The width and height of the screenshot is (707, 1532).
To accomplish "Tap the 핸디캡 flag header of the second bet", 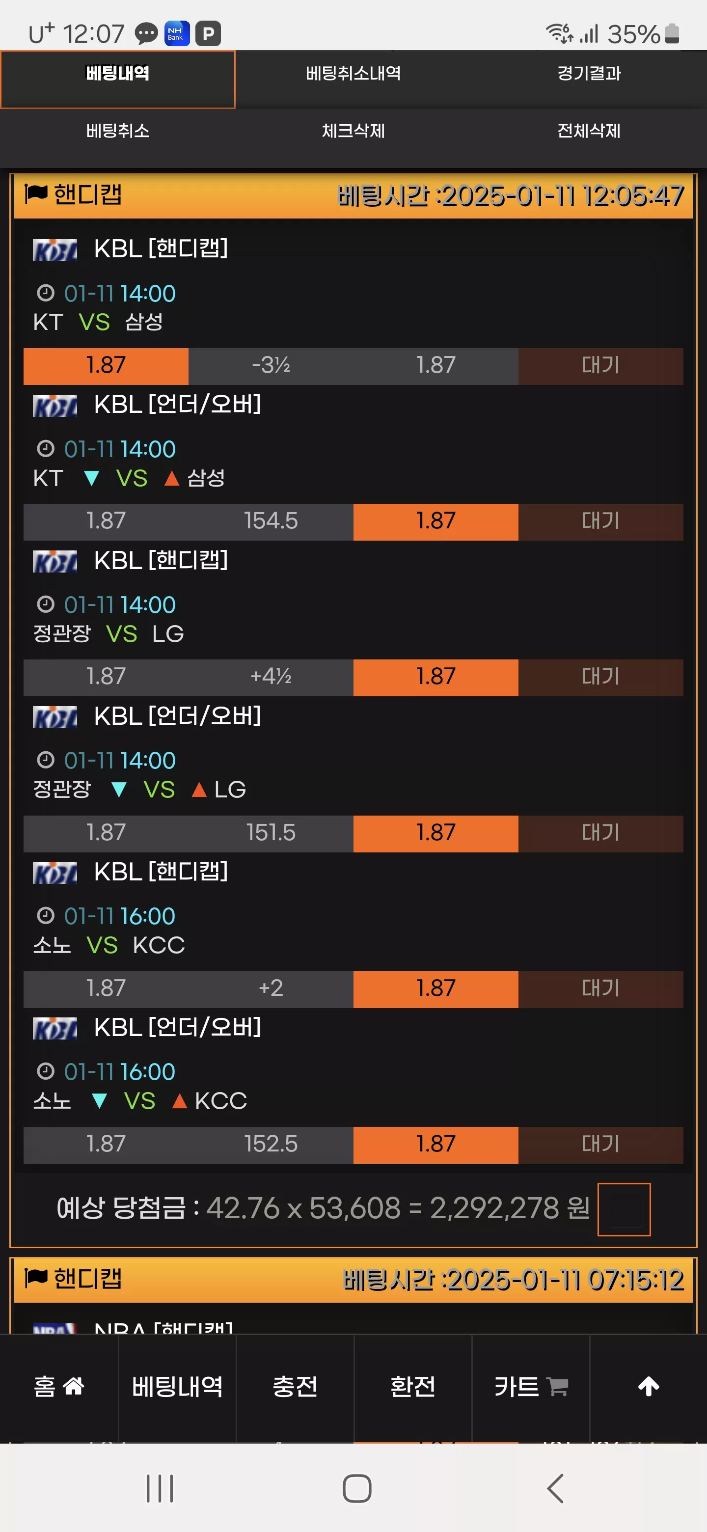I will tap(73, 1278).
